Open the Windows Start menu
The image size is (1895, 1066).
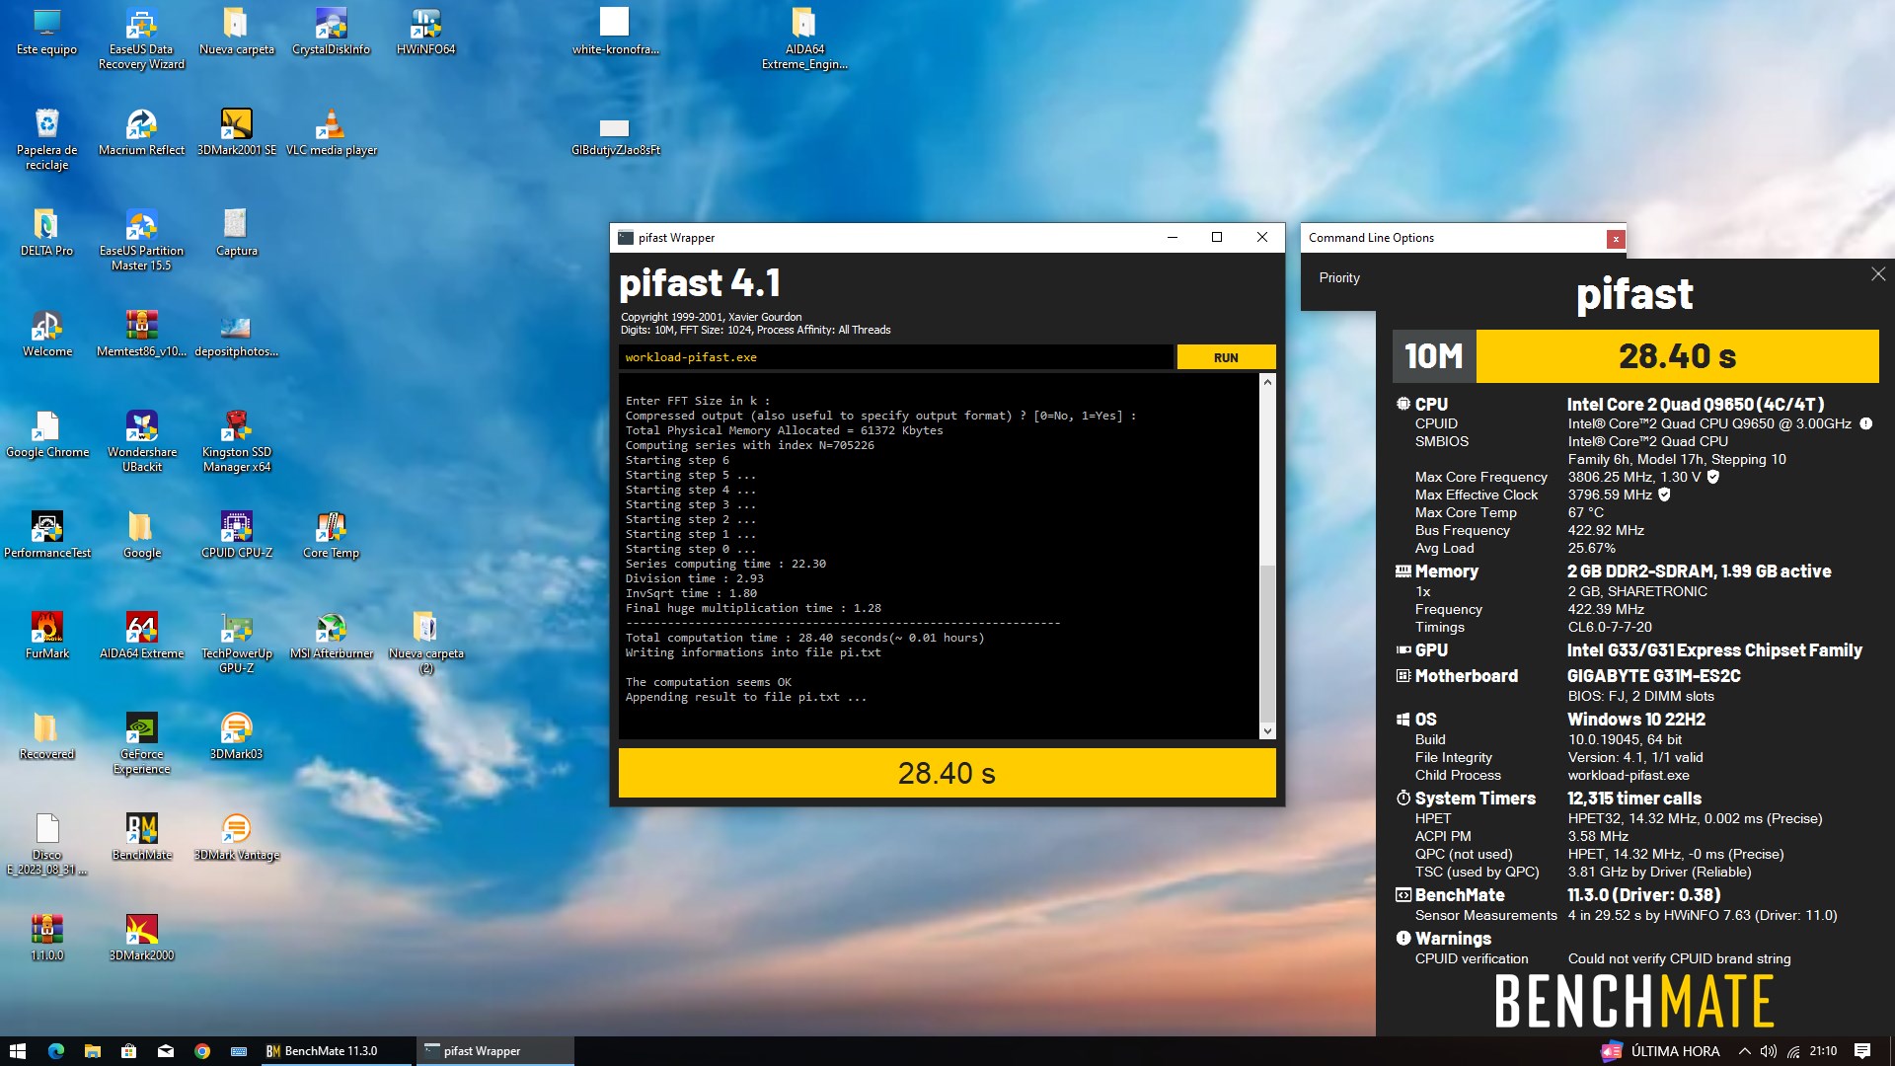(18, 1051)
